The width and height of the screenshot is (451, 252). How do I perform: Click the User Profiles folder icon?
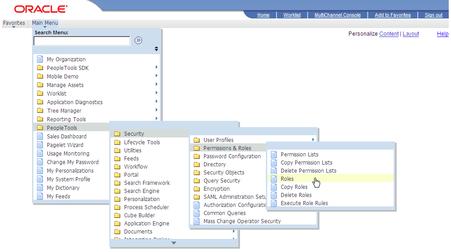pos(197,140)
